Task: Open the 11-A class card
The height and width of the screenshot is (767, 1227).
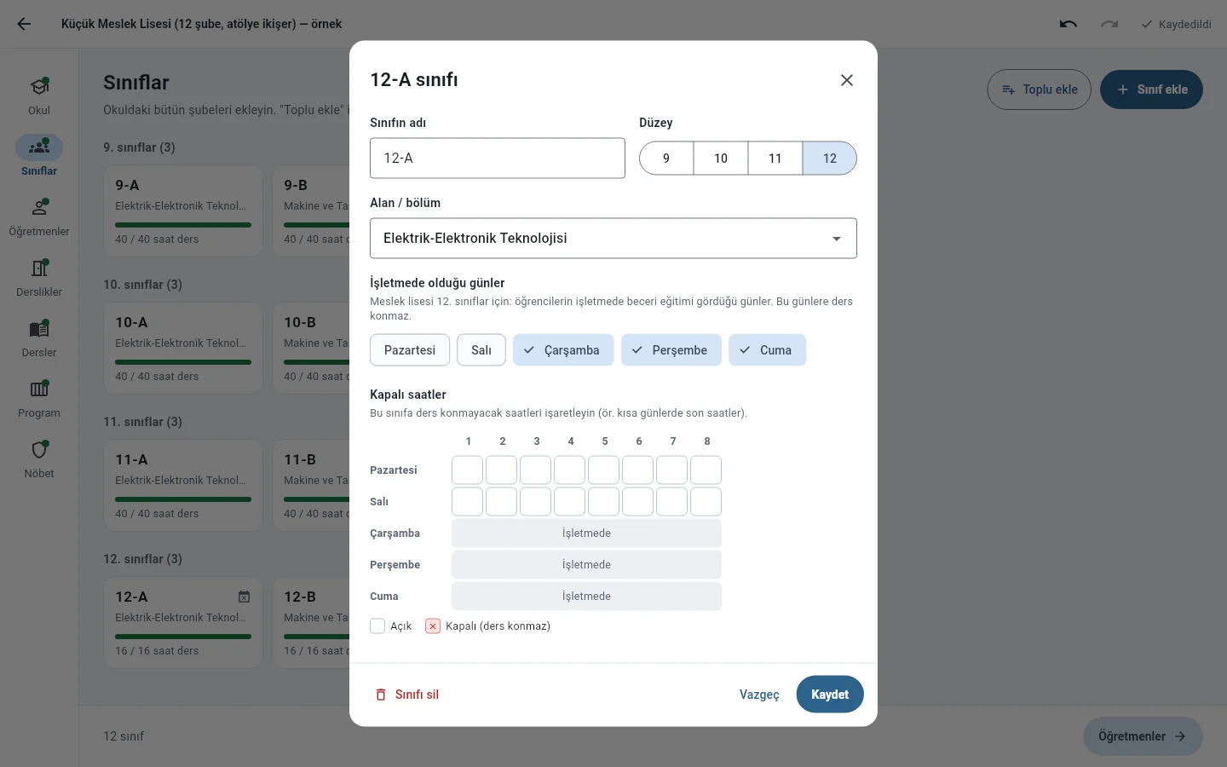Action: (183, 486)
